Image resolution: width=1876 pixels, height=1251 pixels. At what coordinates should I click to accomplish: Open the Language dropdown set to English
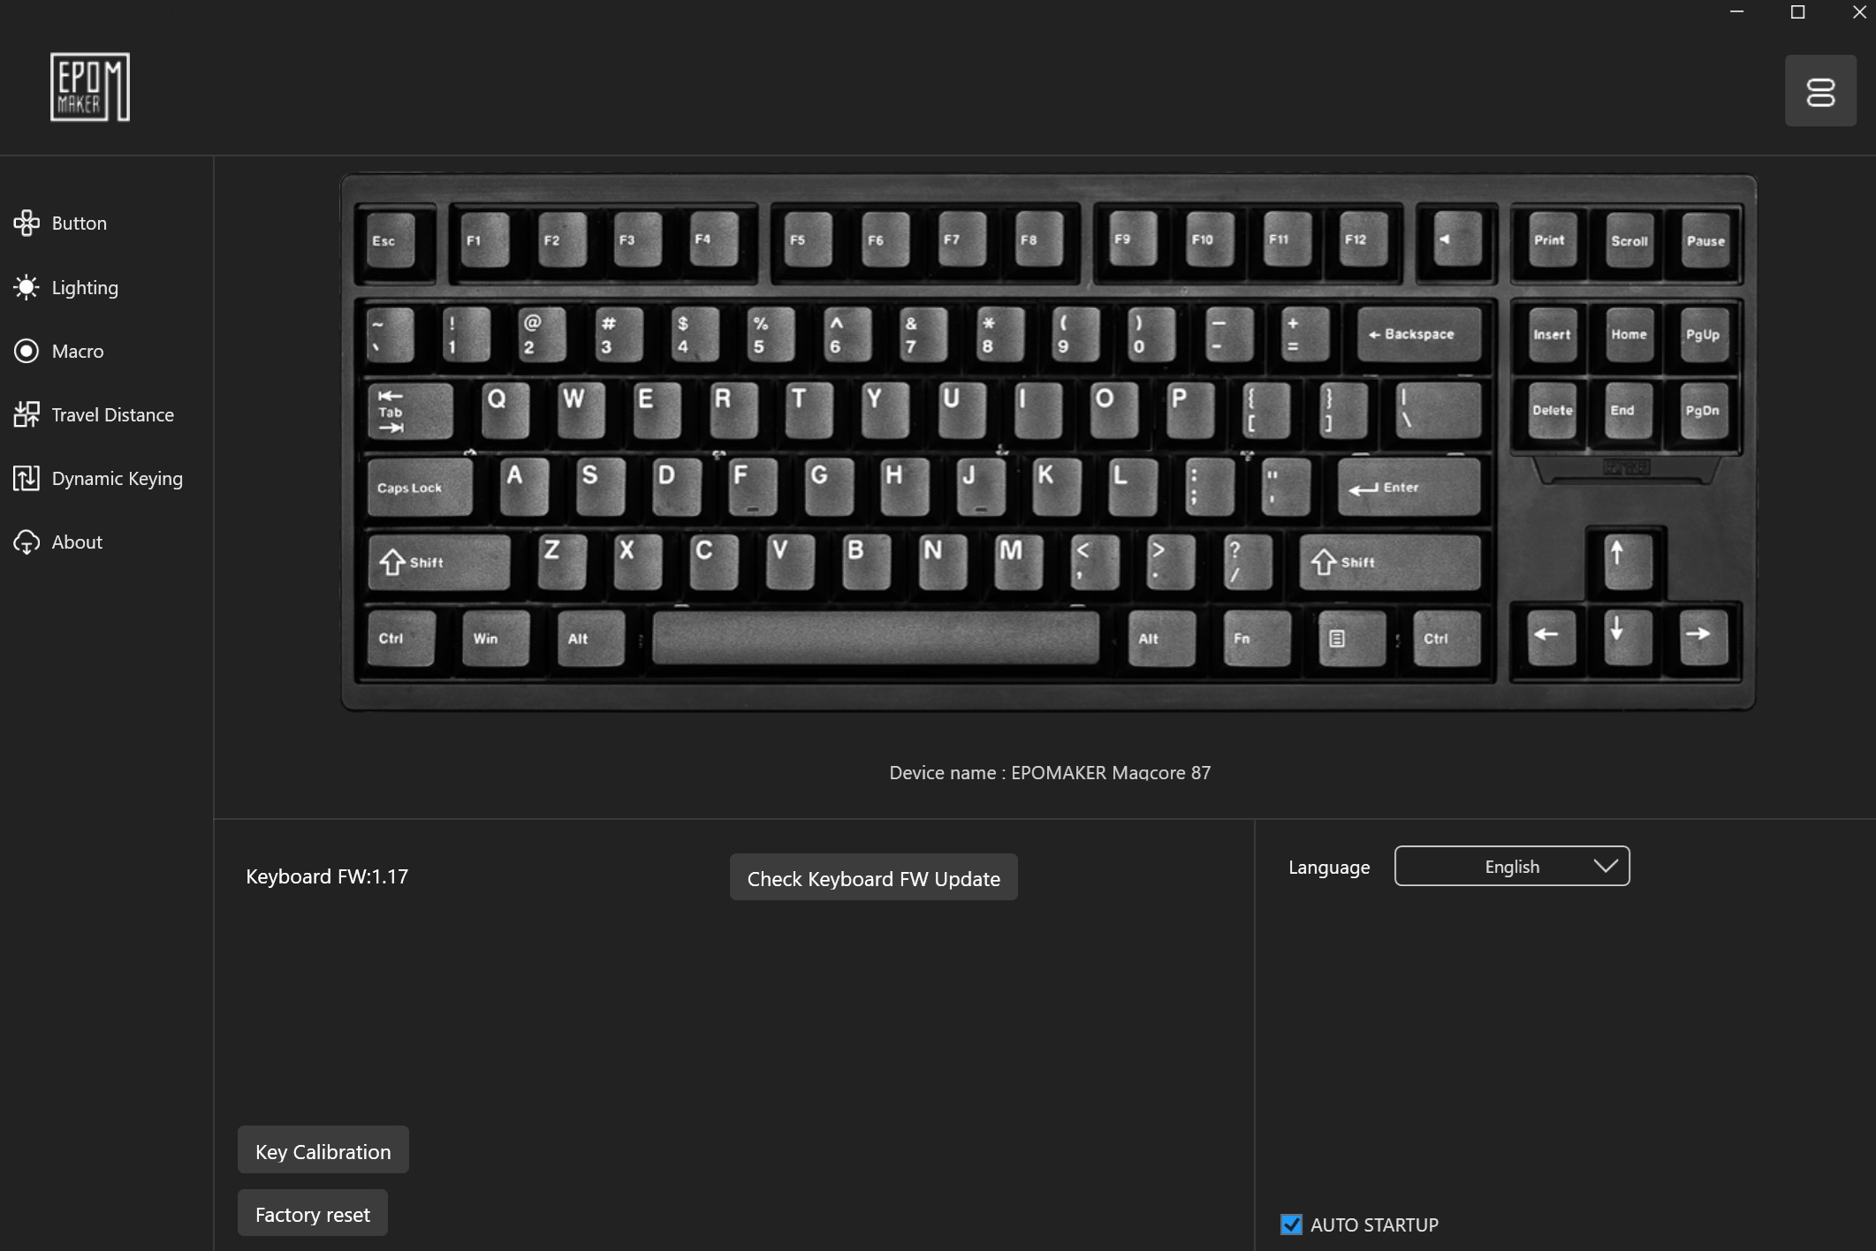1512,866
